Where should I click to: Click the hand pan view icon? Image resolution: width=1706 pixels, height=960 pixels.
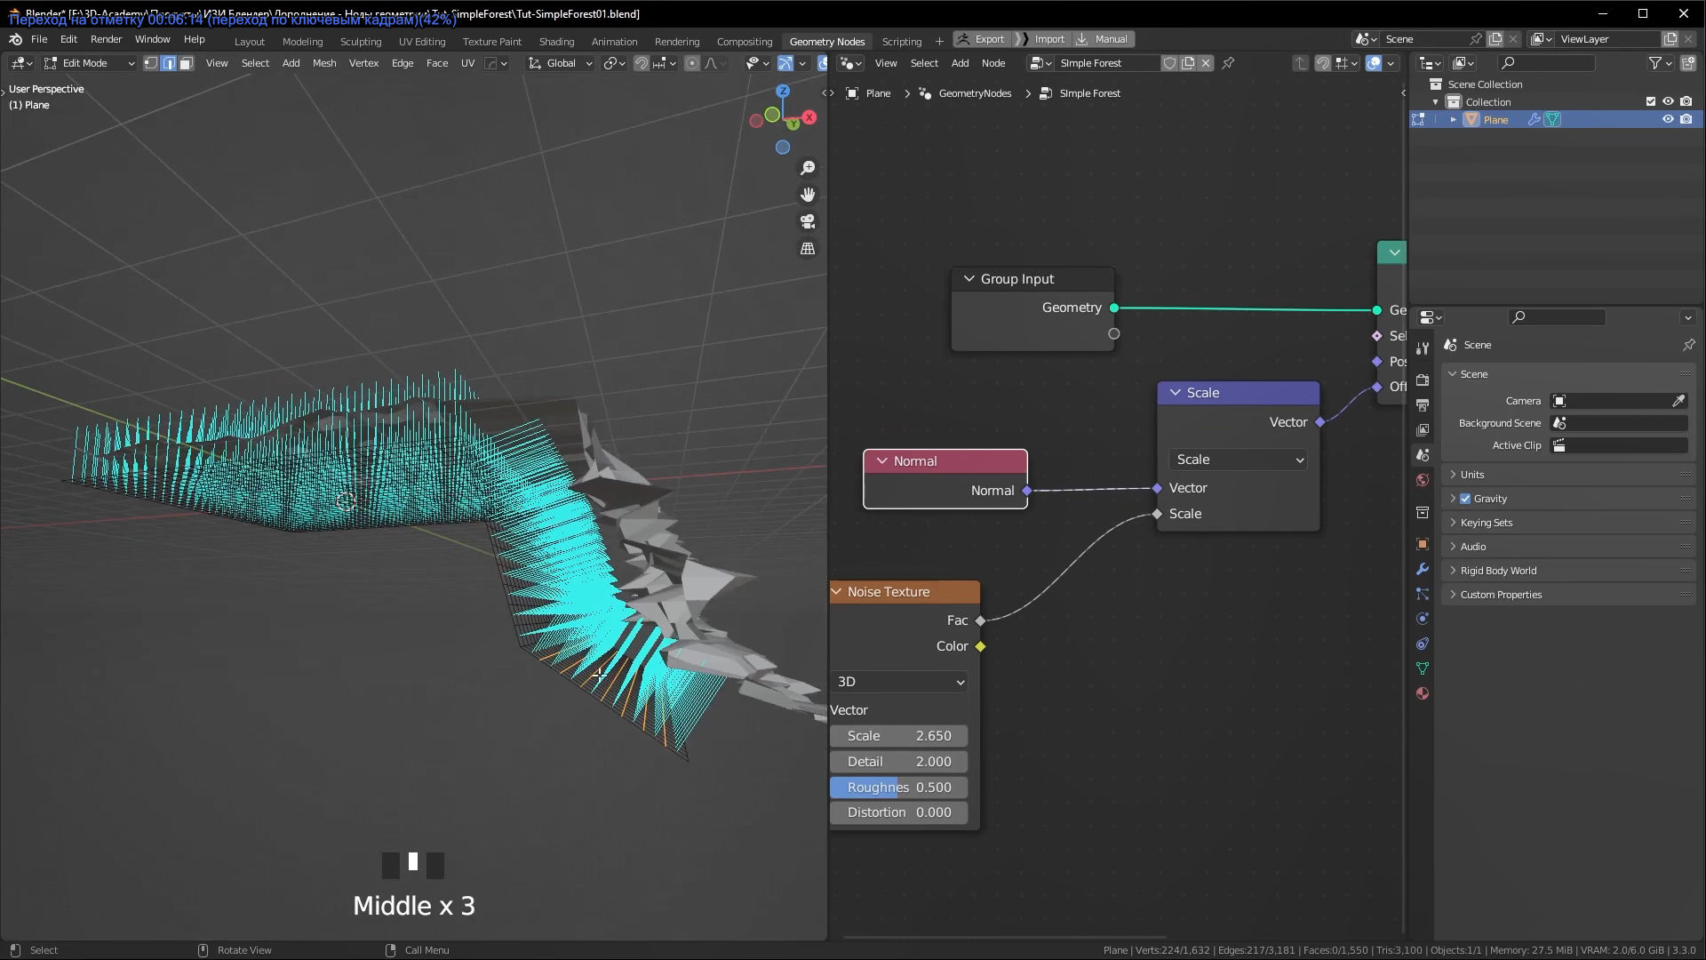(808, 195)
